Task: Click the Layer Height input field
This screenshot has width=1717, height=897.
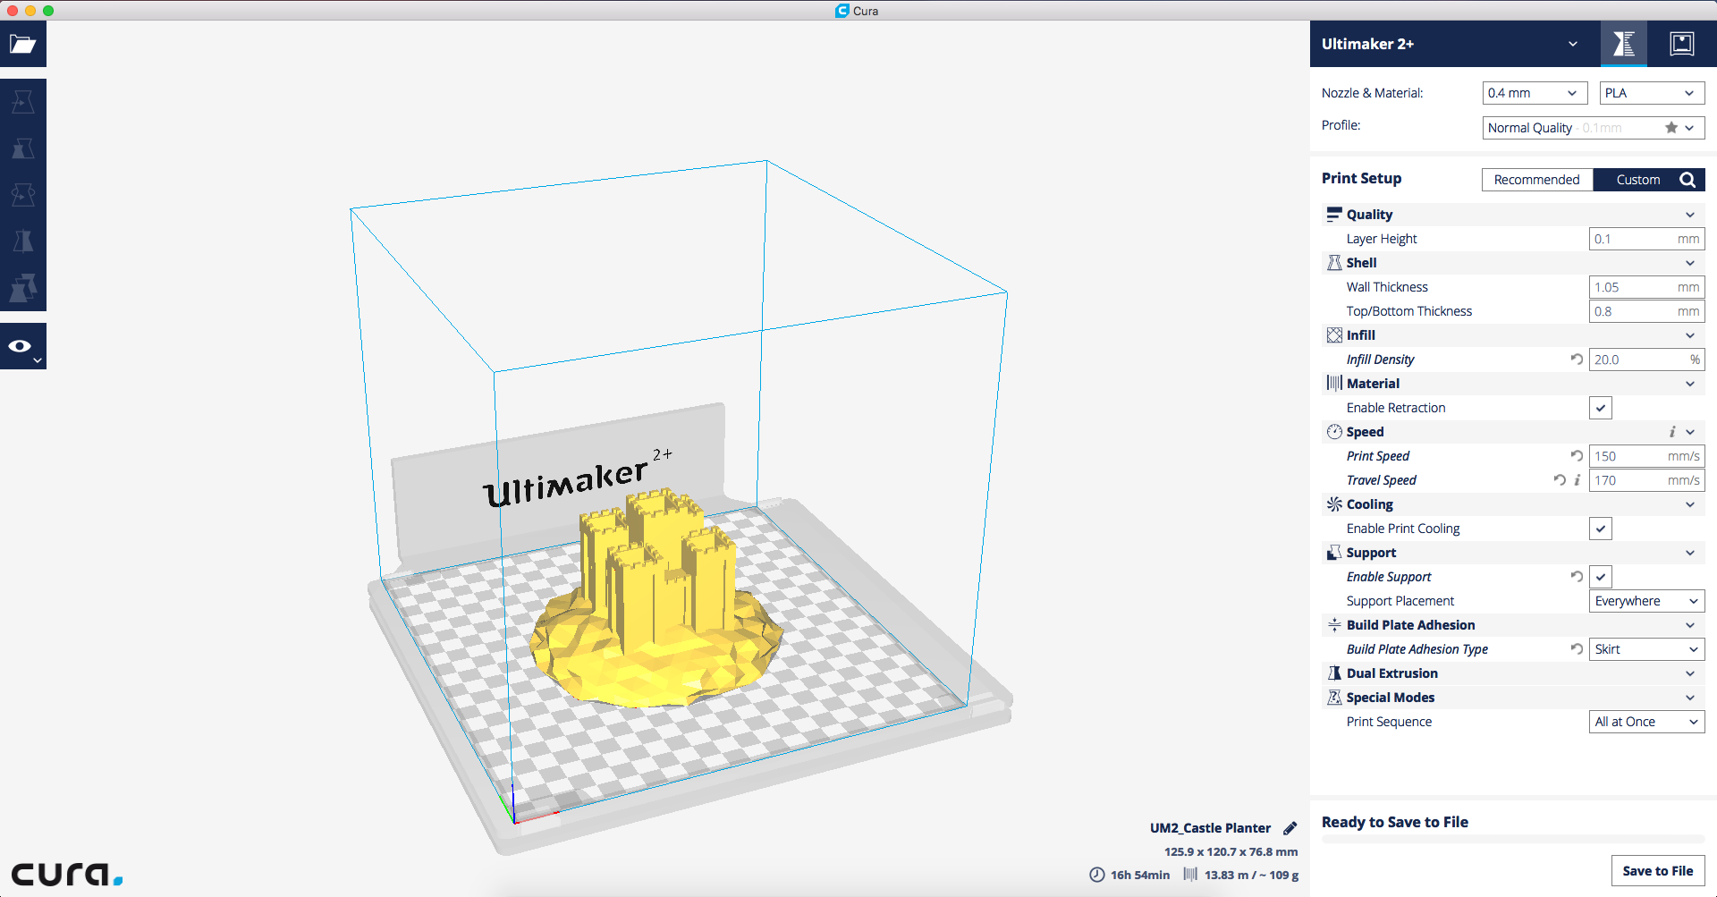Action: tap(1647, 239)
